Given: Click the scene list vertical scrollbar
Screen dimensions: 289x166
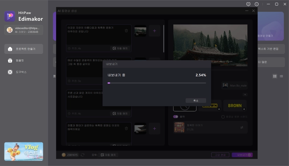Looking at the screenshot, I should tap(164, 39).
